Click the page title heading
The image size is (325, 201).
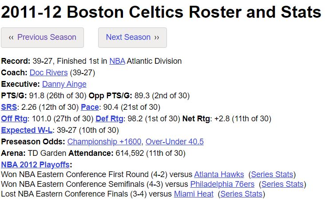[x=161, y=12]
